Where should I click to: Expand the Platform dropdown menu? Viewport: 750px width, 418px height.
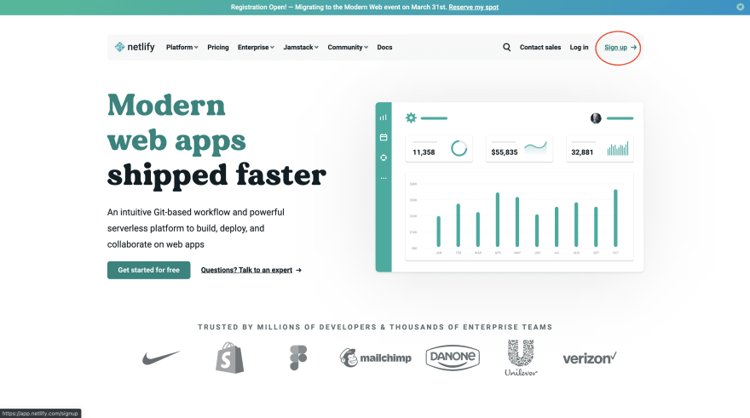[x=182, y=48]
